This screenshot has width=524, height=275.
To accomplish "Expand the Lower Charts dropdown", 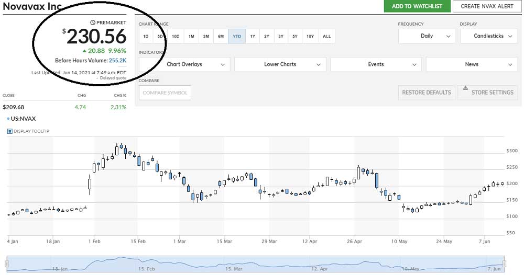I will 280,64.
